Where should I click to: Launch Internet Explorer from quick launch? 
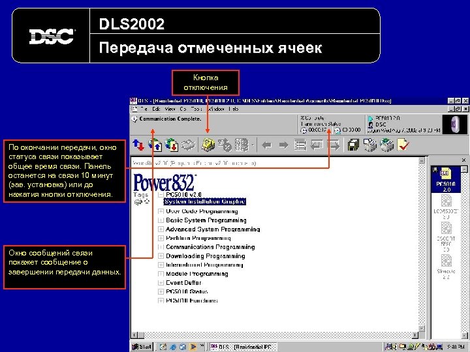173,347
